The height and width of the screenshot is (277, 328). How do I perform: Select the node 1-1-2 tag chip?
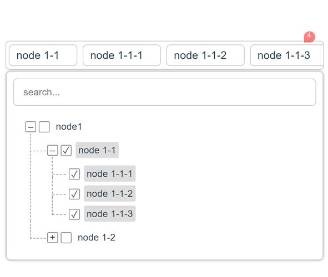point(205,55)
